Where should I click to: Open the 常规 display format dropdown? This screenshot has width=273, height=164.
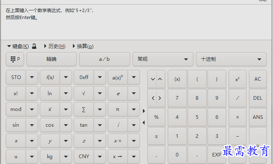pyautogui.click(x=163, y=59)
